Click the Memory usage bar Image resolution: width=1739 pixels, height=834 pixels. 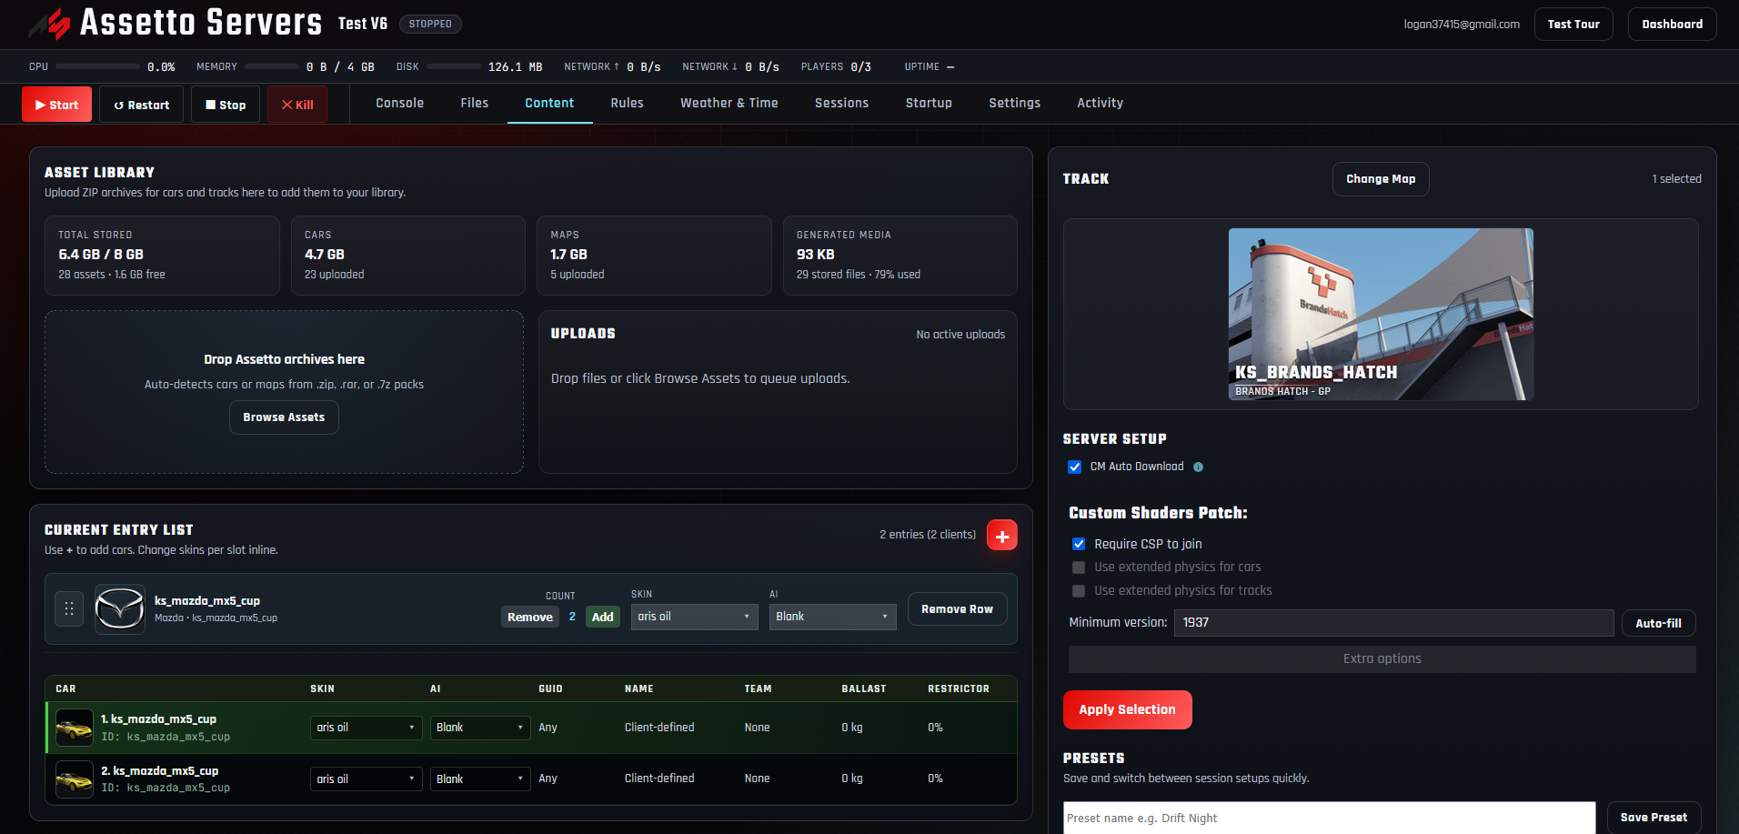[272, 66]
